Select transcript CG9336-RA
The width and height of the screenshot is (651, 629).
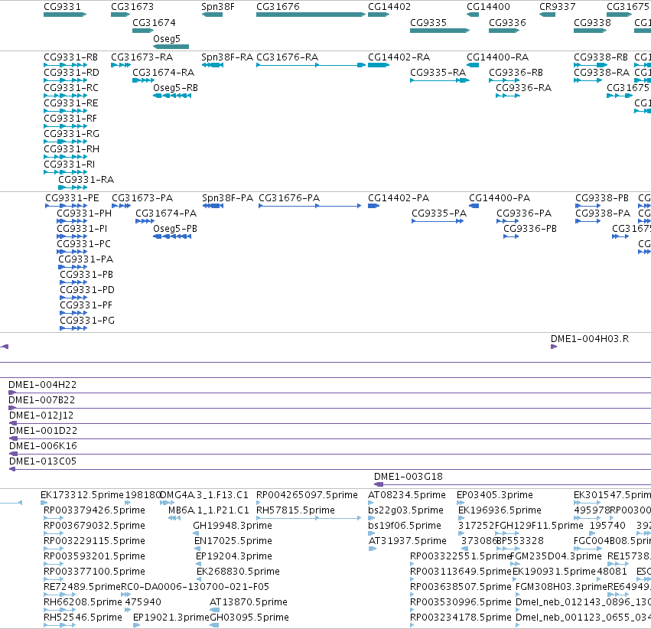click(x=508, y=96)
